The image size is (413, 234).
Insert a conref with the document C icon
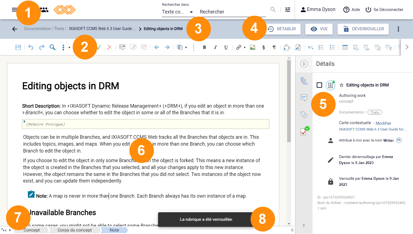[x=298, y=47]
